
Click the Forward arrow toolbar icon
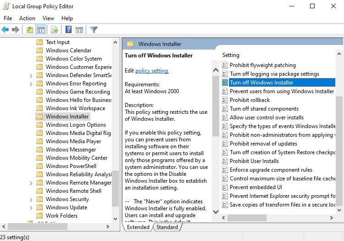16,30
